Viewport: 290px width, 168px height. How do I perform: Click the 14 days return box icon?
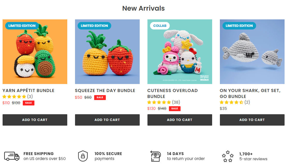point(155,156)
